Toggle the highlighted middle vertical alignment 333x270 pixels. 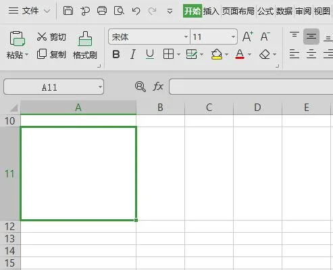click(x=311, y=37)
